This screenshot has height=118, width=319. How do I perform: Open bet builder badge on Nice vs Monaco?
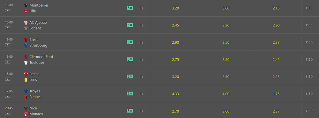130,111
